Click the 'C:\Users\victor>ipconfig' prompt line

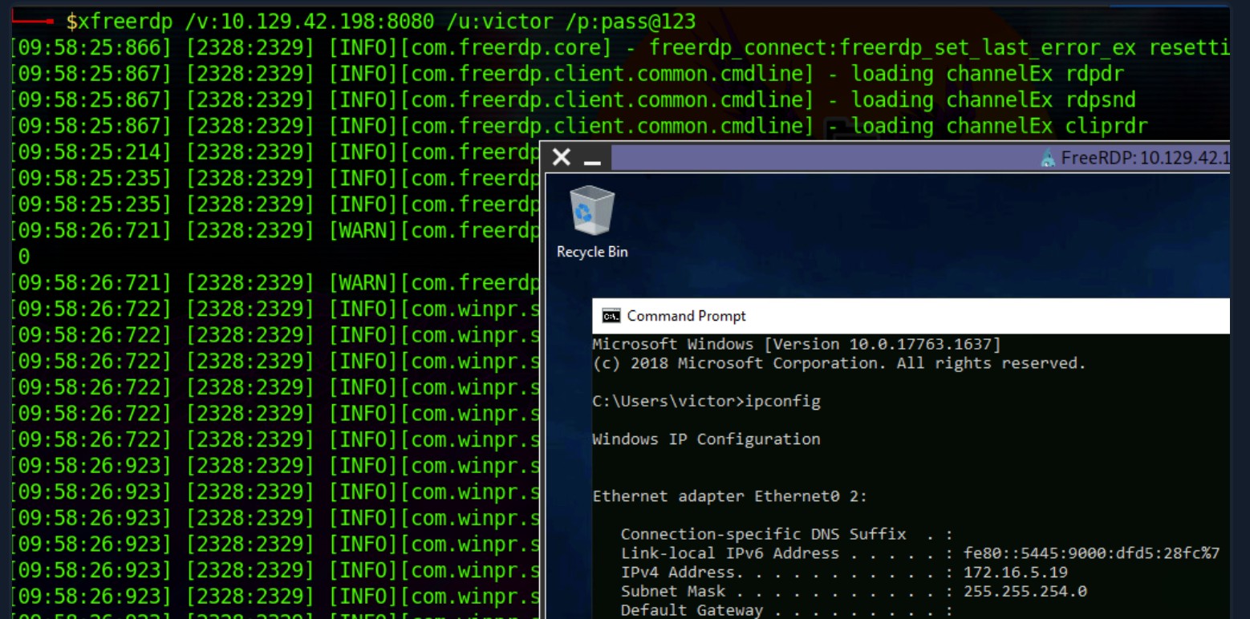click(x=707, y=402)
